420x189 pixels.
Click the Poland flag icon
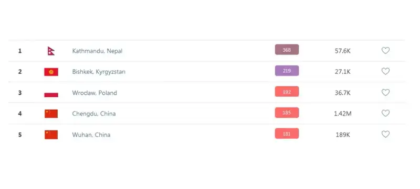[51, 93]
